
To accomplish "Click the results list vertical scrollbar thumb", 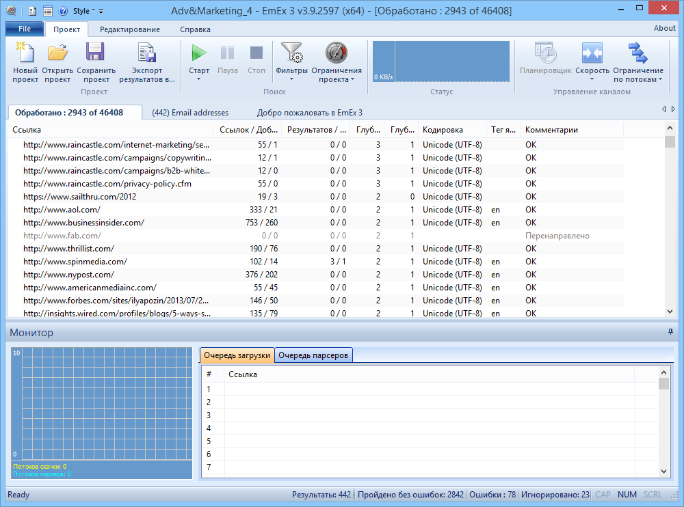I will pos(670,141).
